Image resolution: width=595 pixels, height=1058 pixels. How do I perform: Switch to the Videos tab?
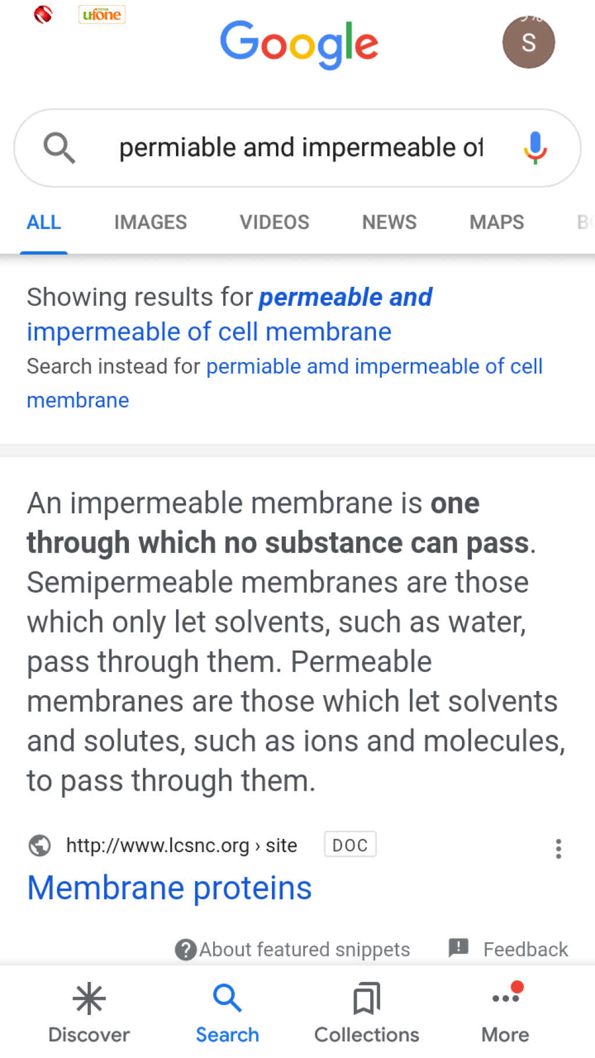(x=274, y=222)
